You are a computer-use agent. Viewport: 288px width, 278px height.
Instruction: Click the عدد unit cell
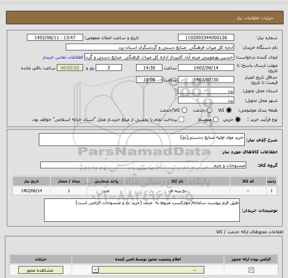pos(106,191)
